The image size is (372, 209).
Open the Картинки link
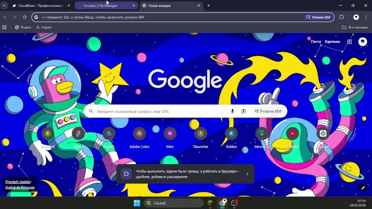332,42
